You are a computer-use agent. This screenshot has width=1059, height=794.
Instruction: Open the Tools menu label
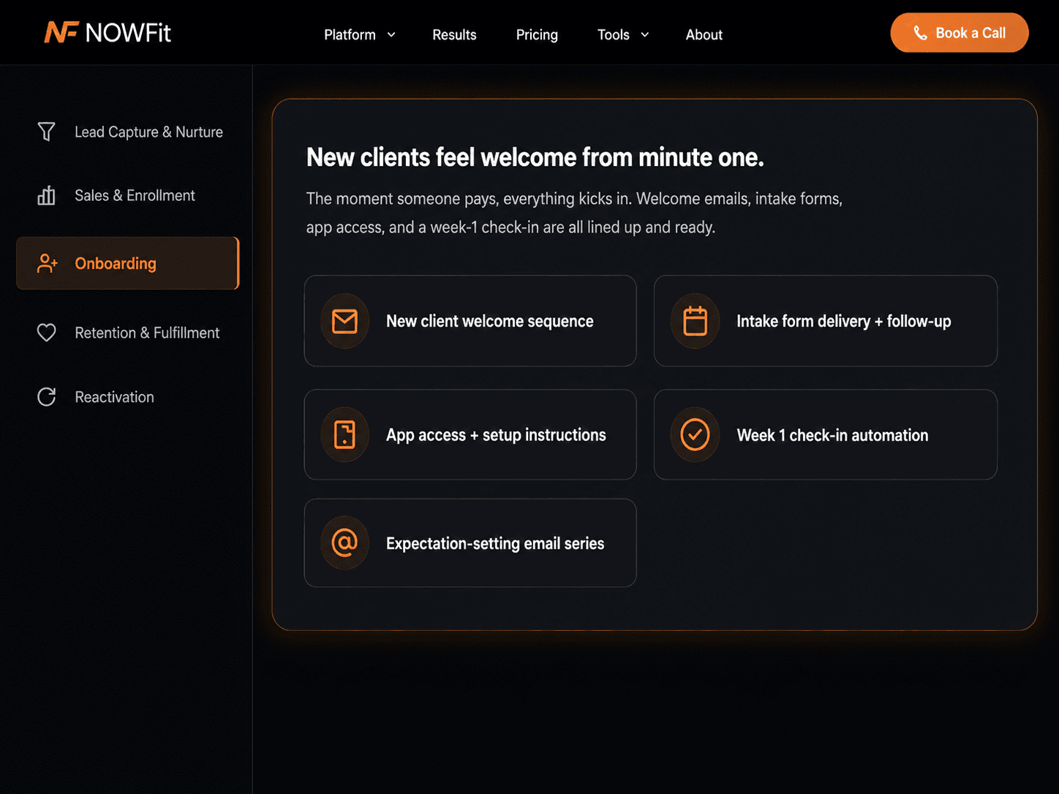point(614,34)
